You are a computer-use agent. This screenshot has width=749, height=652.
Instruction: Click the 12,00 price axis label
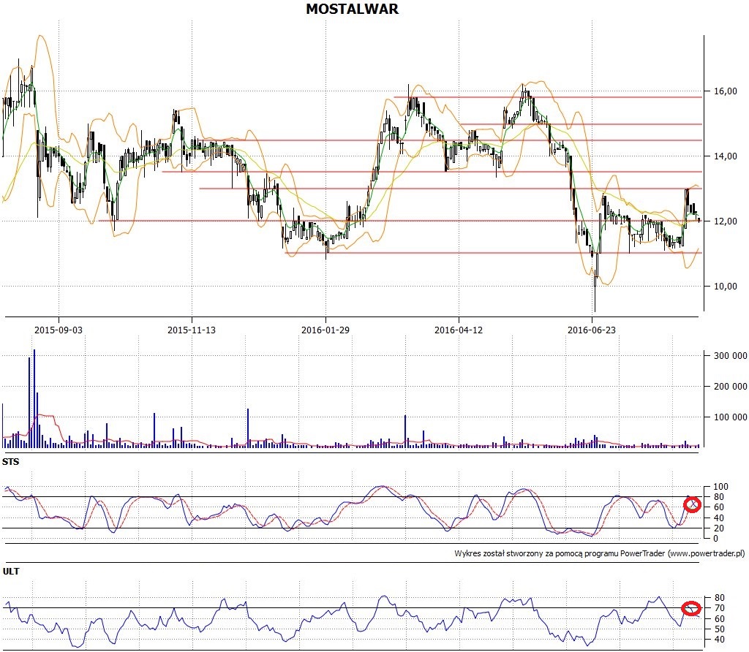726,221
